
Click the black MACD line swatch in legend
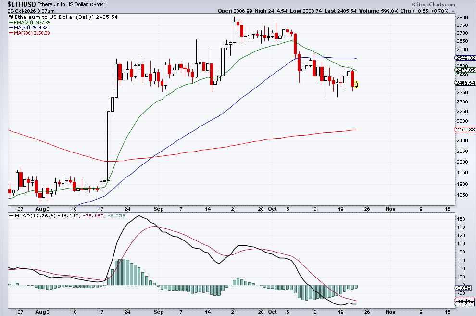11,216
